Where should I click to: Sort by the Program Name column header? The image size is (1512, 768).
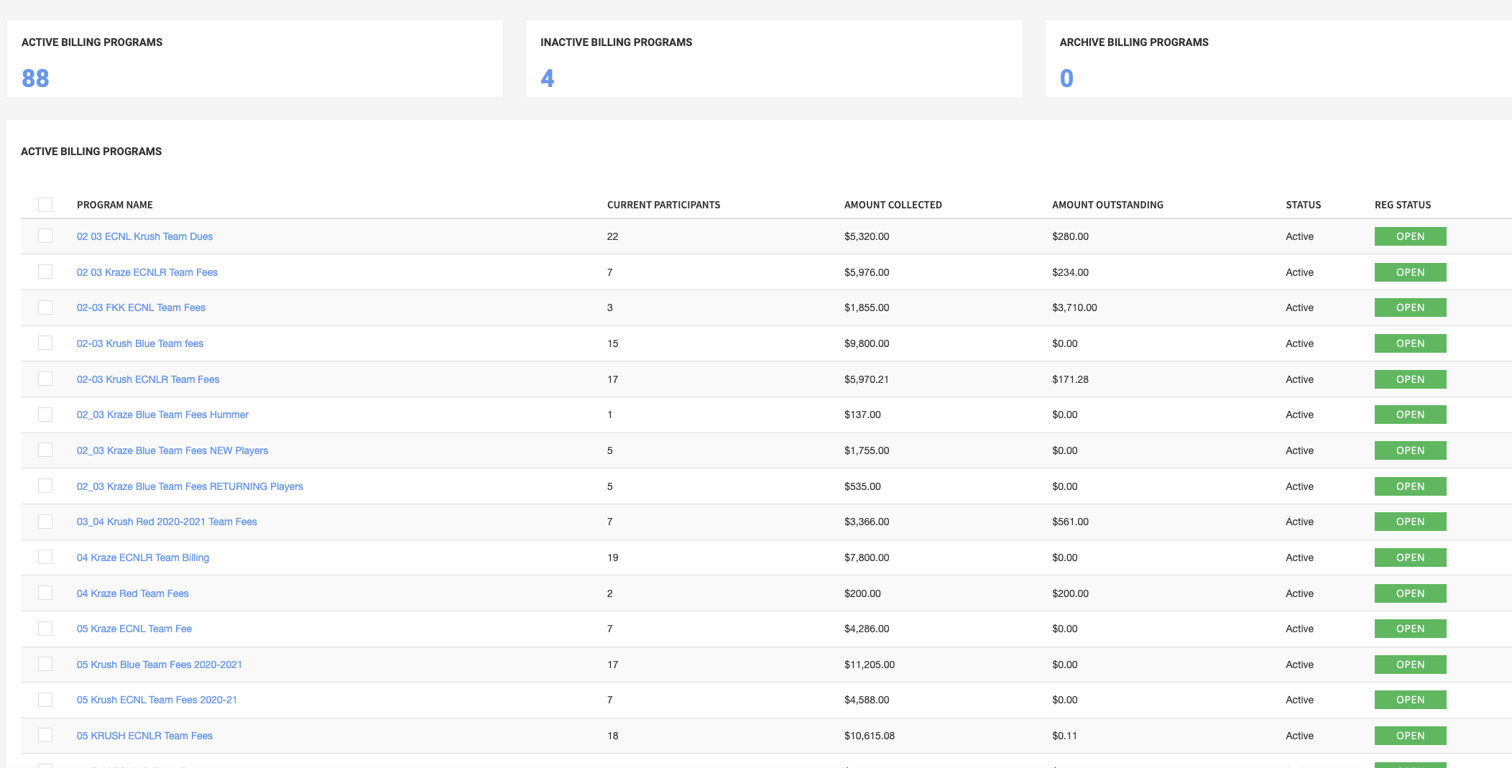(x=114, y=205)
